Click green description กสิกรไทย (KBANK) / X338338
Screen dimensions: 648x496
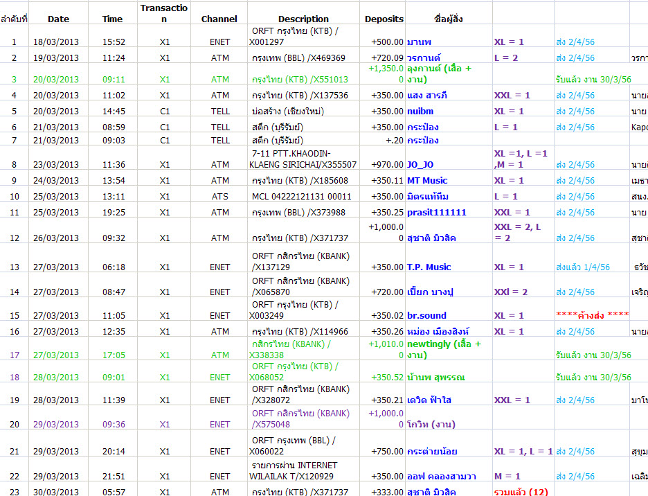[x=303, y=349]
